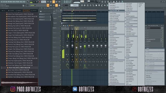Choose 'Move down' in slot context menu
Image resolution: width=166 pixels, height=93 pixels.
click(149, 78)
